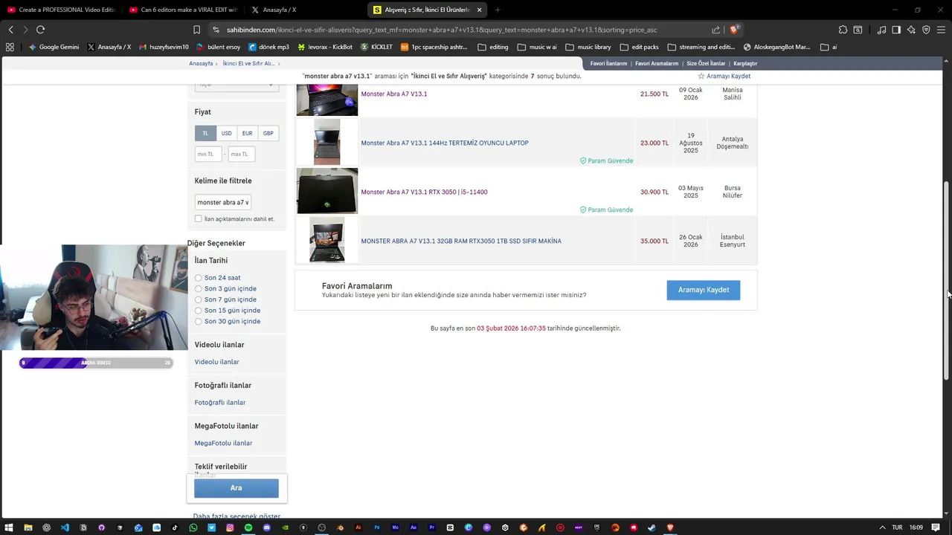
Task: Open CapCut from the taskbar
Action: pos(450,528)
